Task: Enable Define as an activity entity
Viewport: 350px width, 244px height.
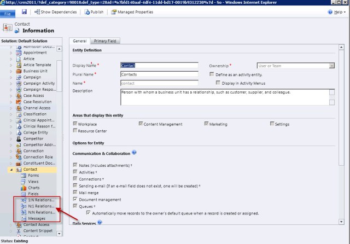Action: (x=212, y=74)
